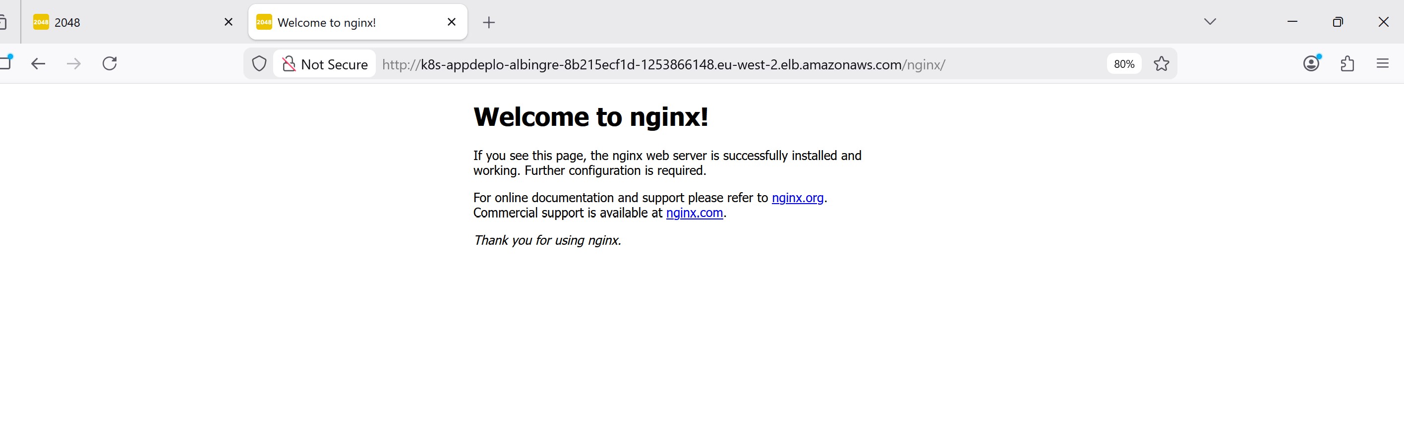
Task: Go back to the previous page
Action: click(x=38, y=64)
